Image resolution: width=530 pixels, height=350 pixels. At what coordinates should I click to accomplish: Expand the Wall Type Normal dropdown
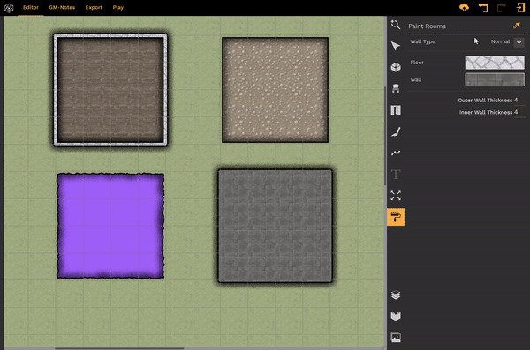click(x=519, y=42)
